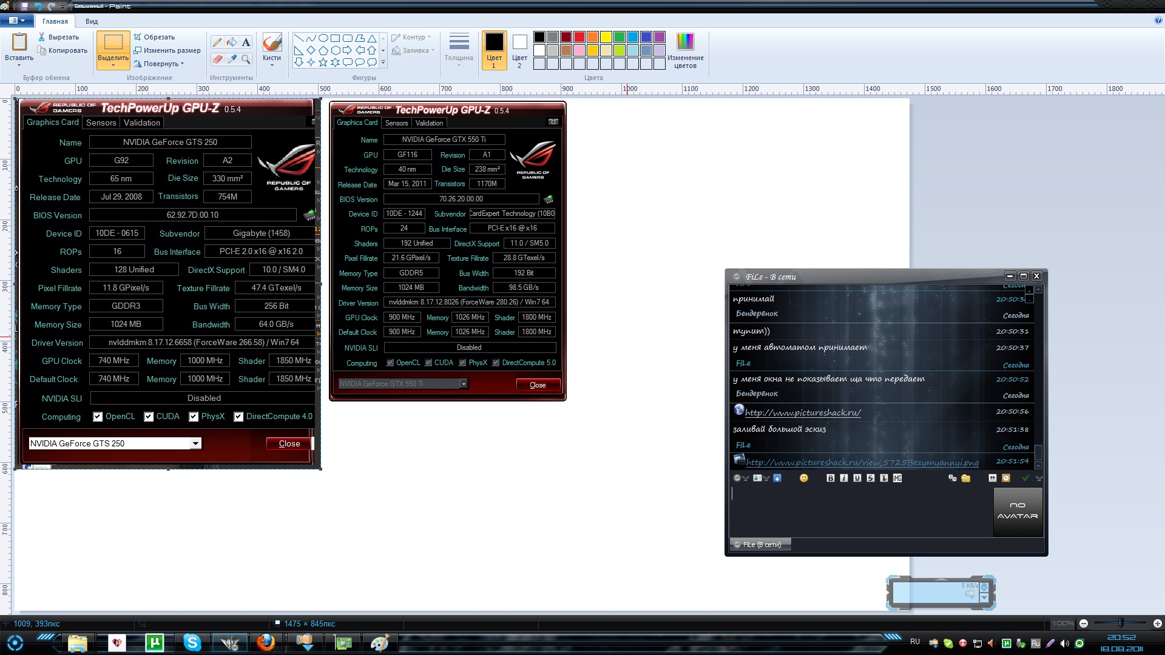The height and width of the screenshot is (655, 1165).
Task: Toggle DirectCompute 5.0 checkbox
Action: 496,363
